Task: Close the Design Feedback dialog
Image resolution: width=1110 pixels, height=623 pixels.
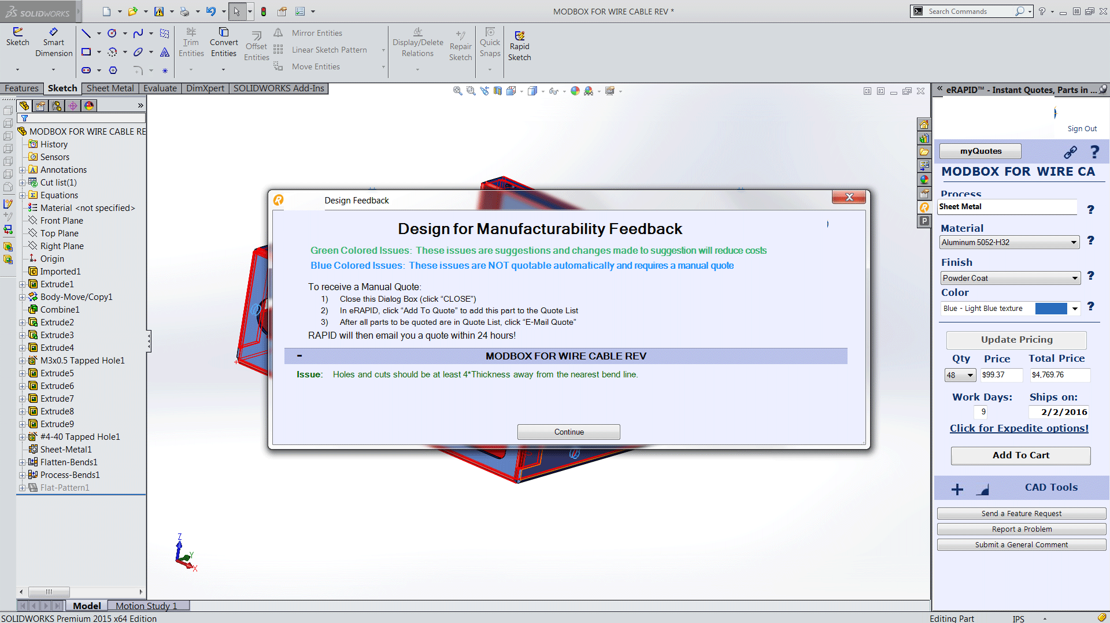Action: 849,197
